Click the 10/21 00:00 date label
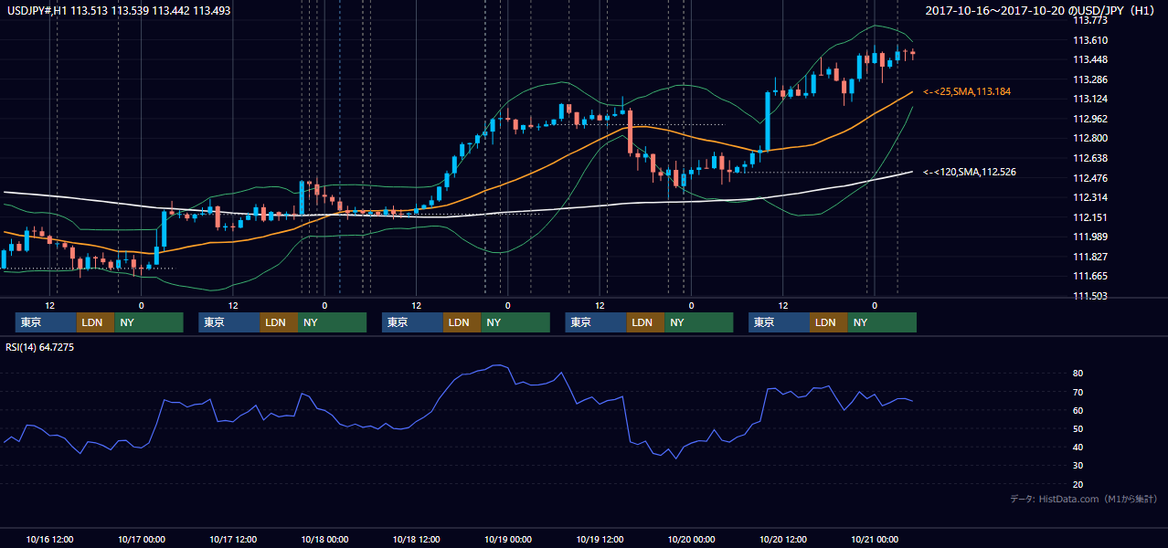Screen dimensions: 1168x548 pos(876,539)
